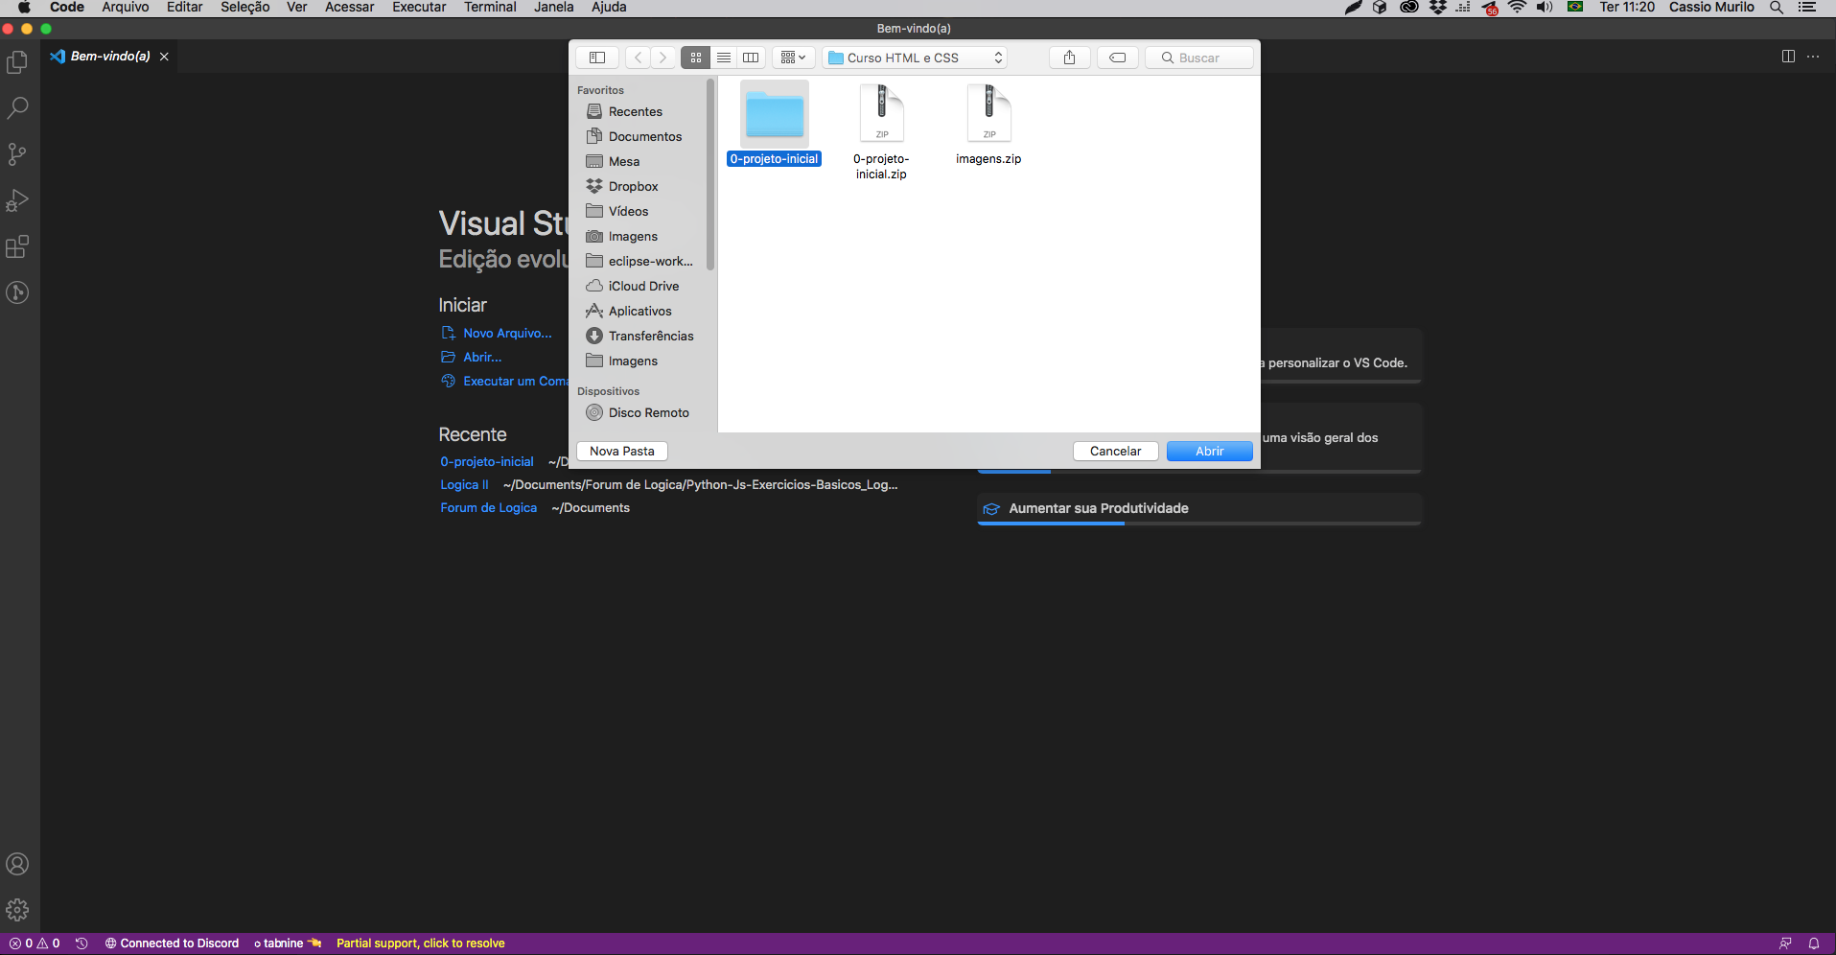Click the Novo Arquivo... link
This screenshot has width=1836, height=955.
click(507, 334)
